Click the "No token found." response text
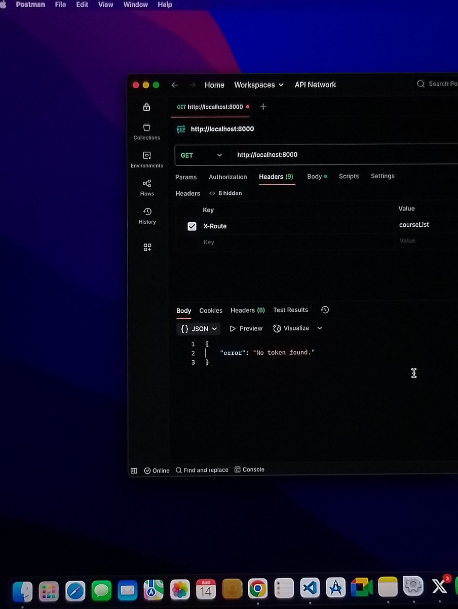 pyautogui.click(x=284, y=353)
